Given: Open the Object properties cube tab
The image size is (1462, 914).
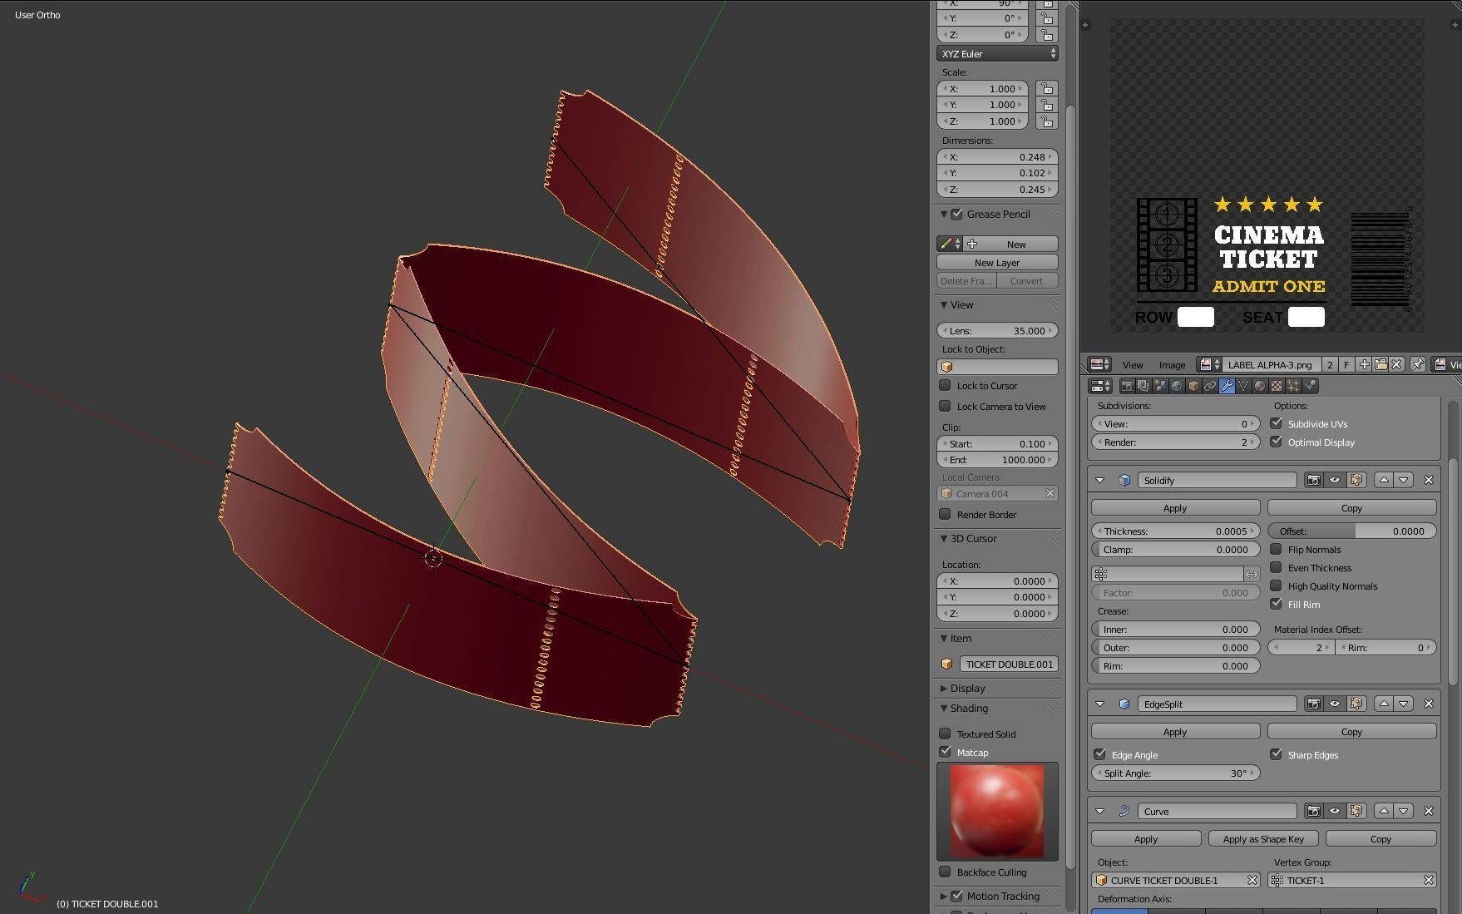Looking at the screenshot, I should 1193,386.
